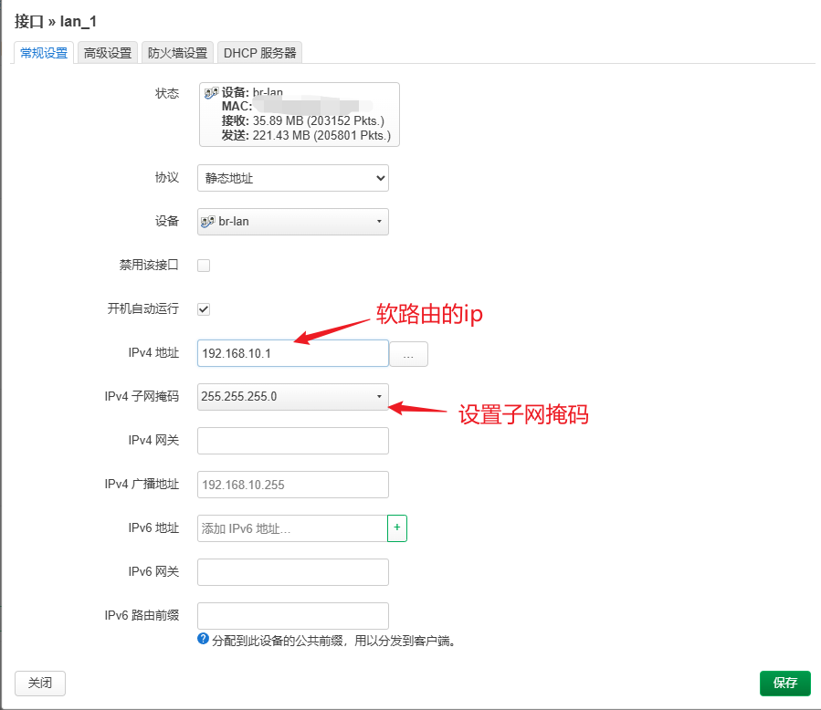821x710 pixels.
Task: Click the green + to add an IPv6 address
Action: point(397,527)
